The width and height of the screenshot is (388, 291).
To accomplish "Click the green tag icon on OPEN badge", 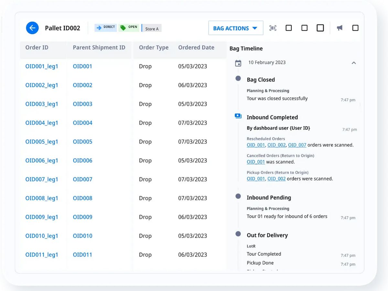I will [x=123, y=28].
